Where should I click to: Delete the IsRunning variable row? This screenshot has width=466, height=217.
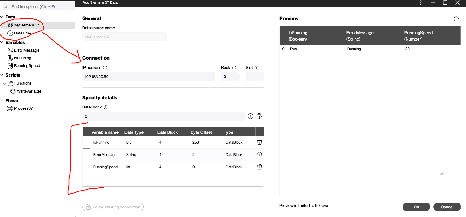point(260,142)
